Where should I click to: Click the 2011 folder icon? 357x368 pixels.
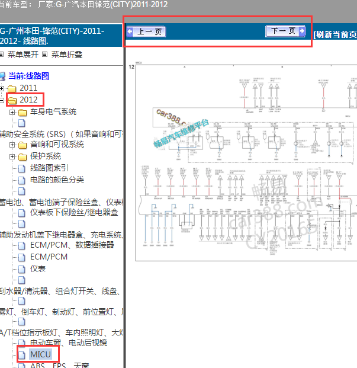[x=12, y=89]
